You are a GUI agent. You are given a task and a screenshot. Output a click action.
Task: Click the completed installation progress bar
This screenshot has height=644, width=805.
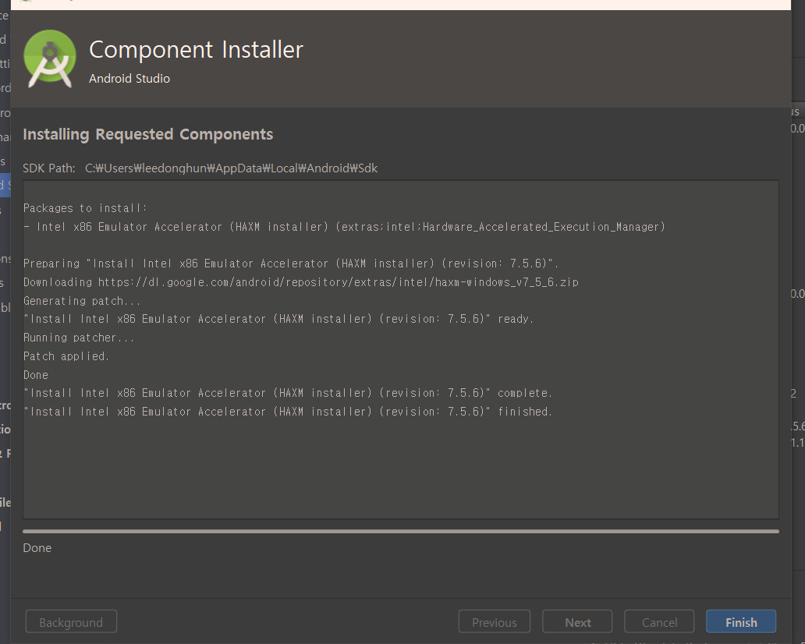pyautogui.click(x=401, y=531)
